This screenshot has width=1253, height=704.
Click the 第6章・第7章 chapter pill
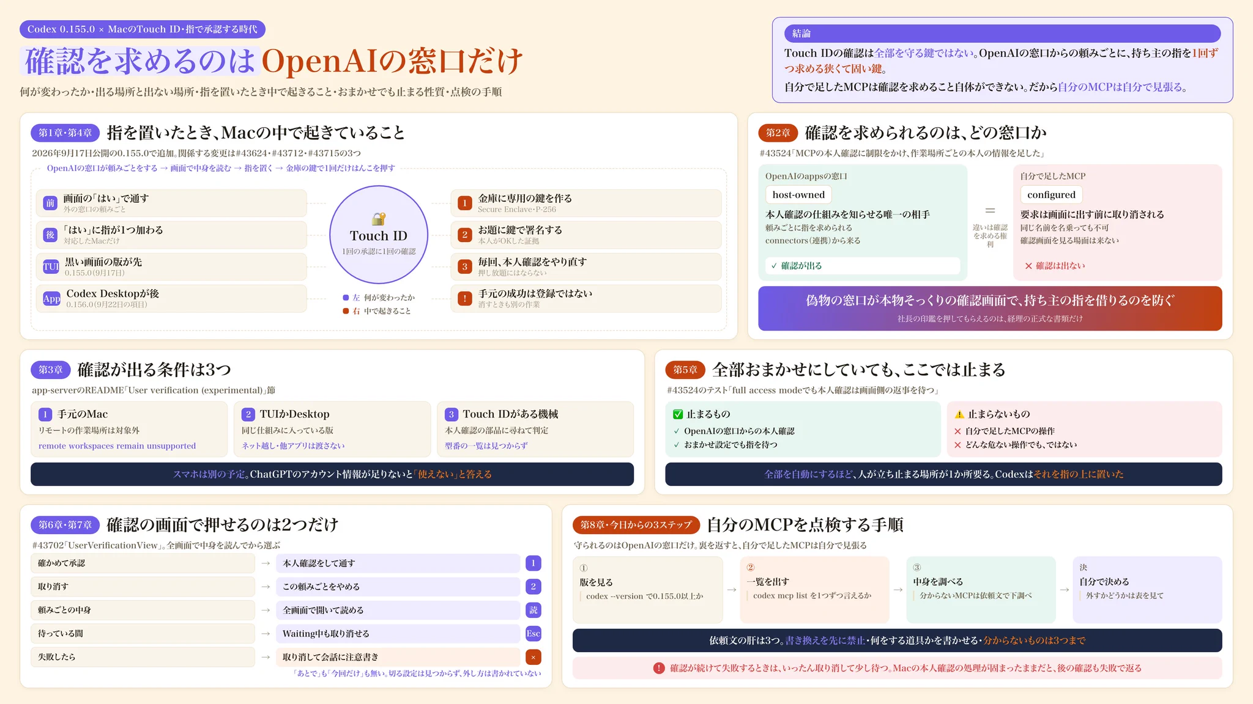[65, 524]
